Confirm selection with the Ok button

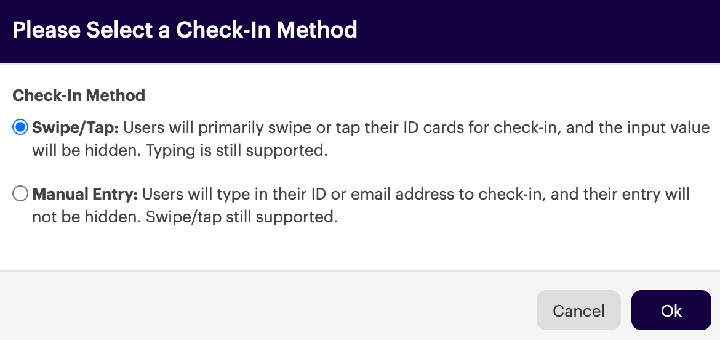click(x=671, y=310)
